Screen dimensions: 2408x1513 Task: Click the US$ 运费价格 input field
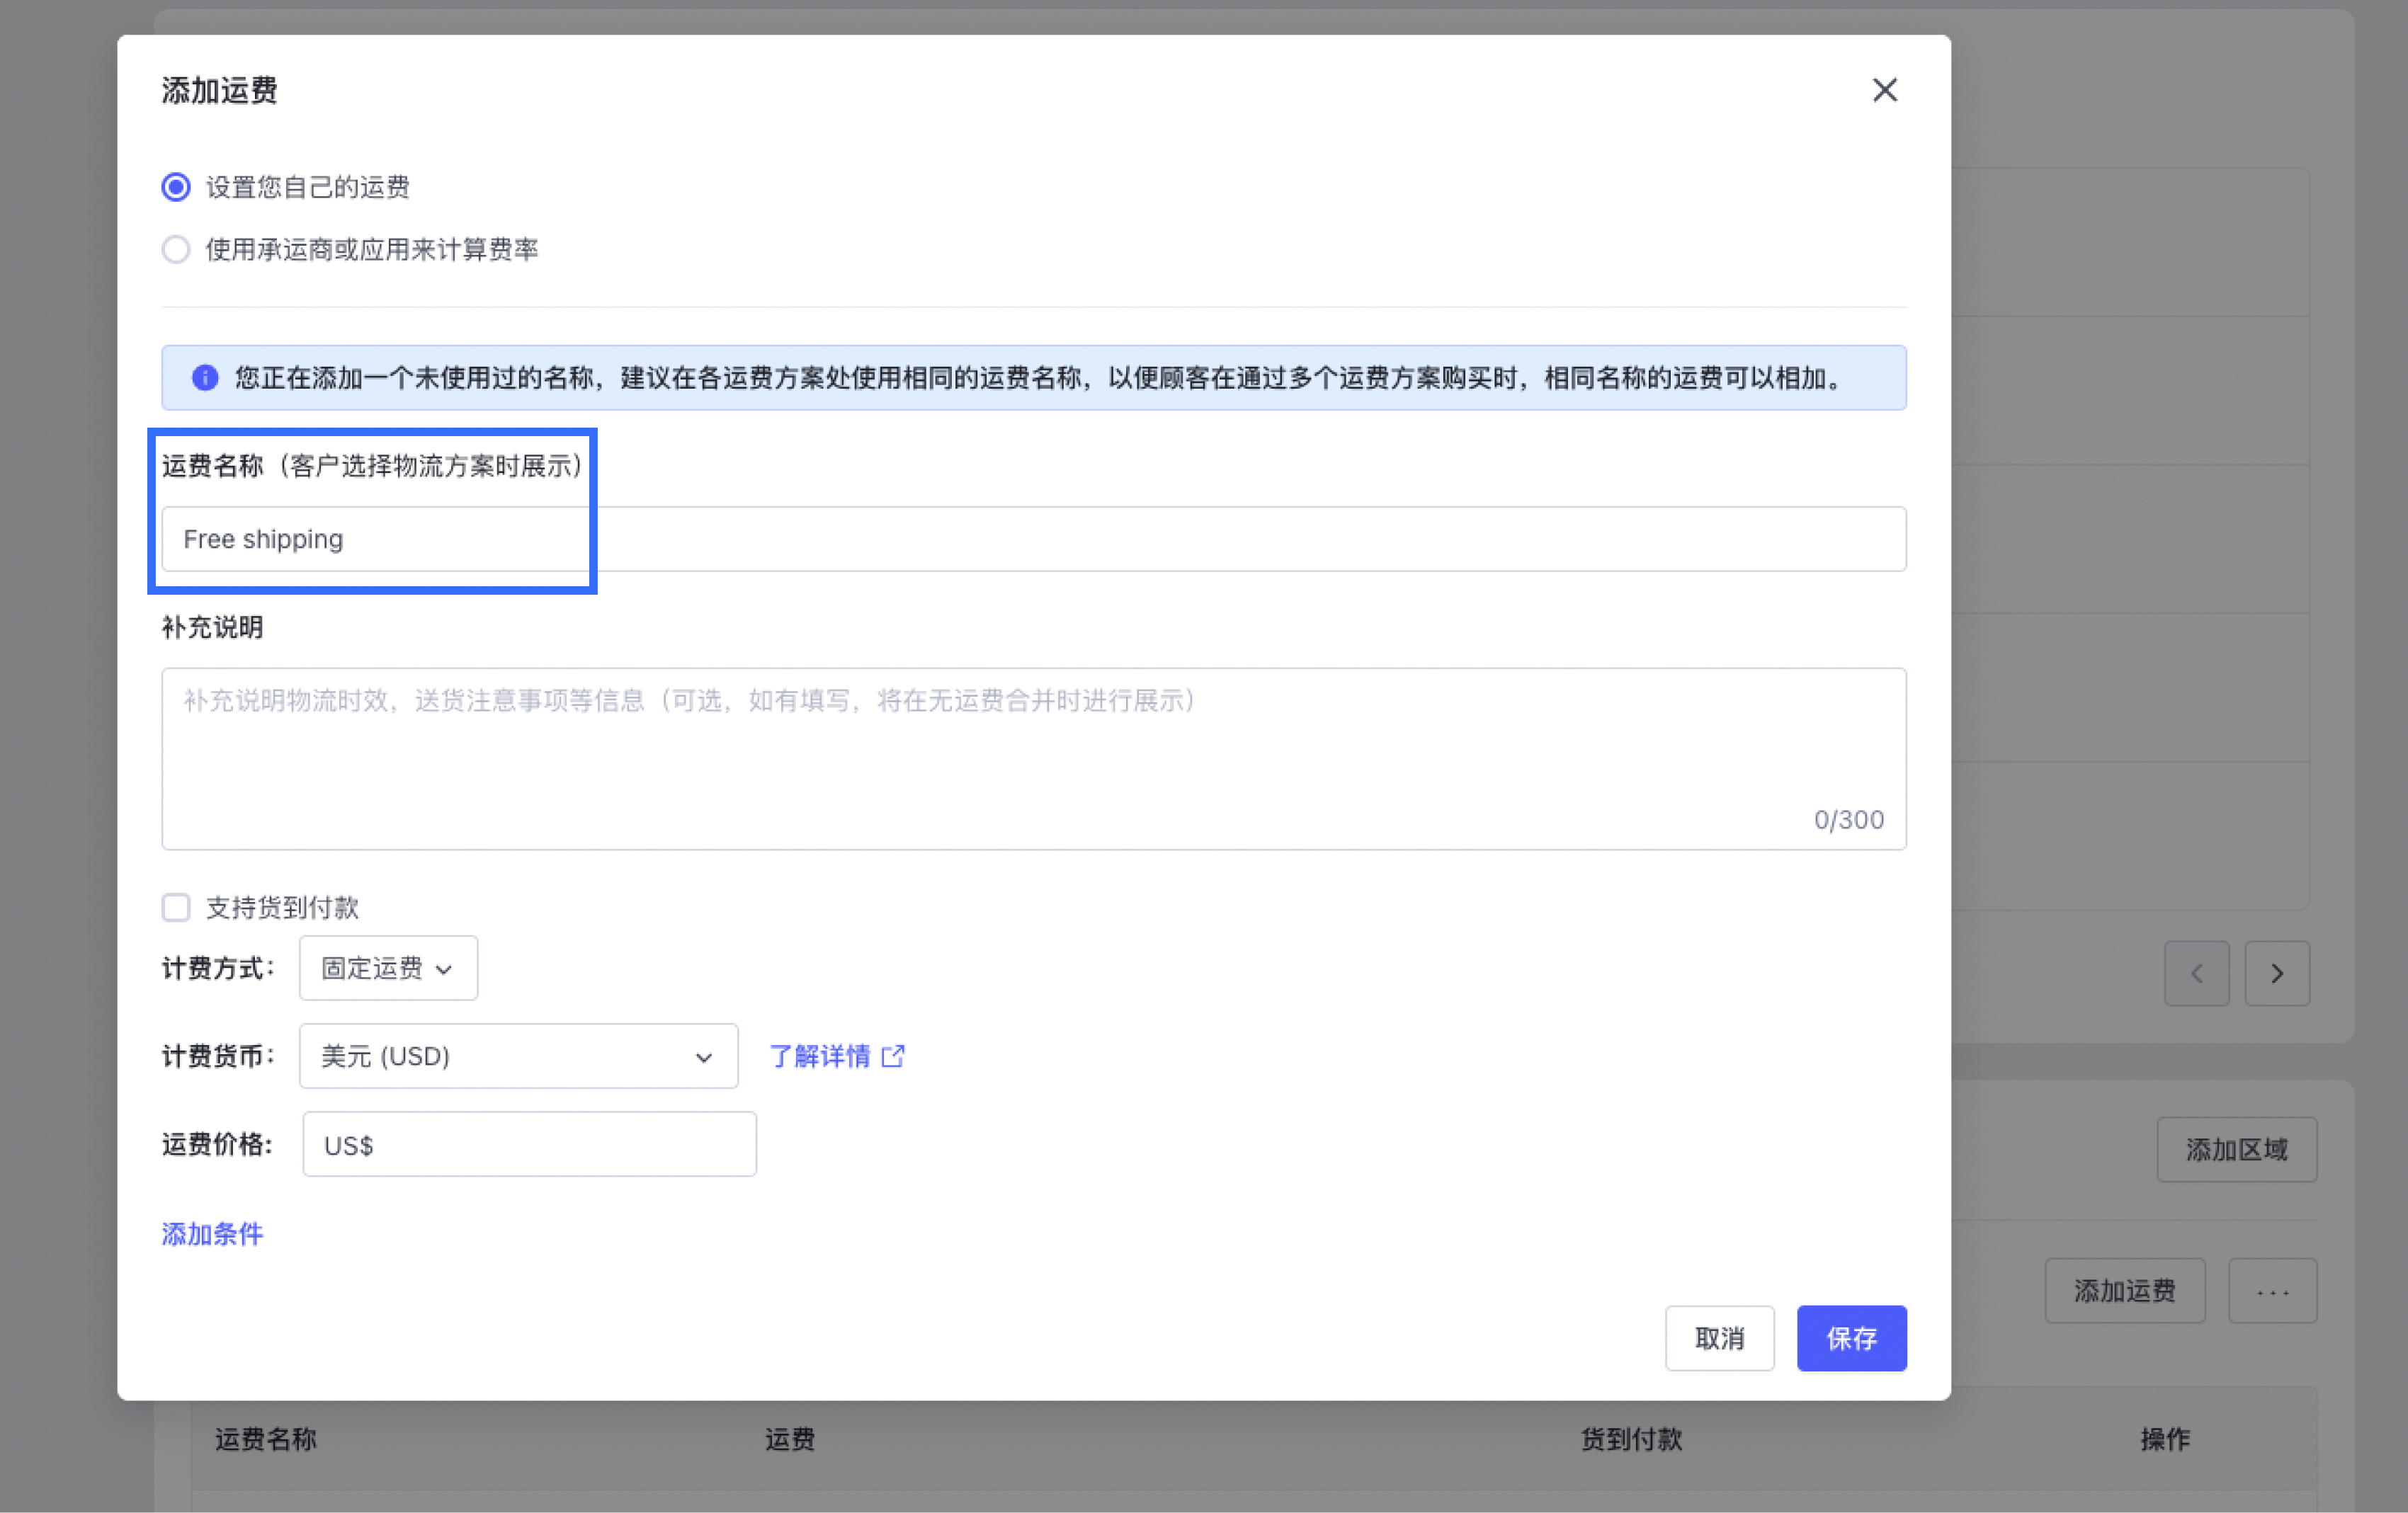pyautogui.click(x=529, y=1144)
